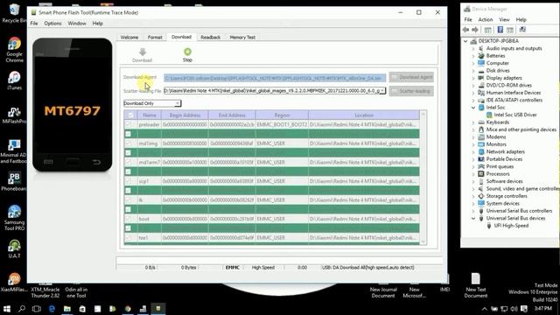The width and height of the screenshot is (560, 315).
Task: Toggle the green row checkbox below preloader
Action: [129, 134]
